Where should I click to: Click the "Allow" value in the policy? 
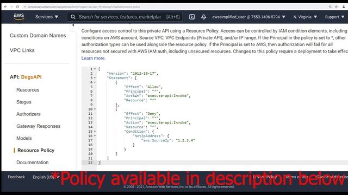153,87
